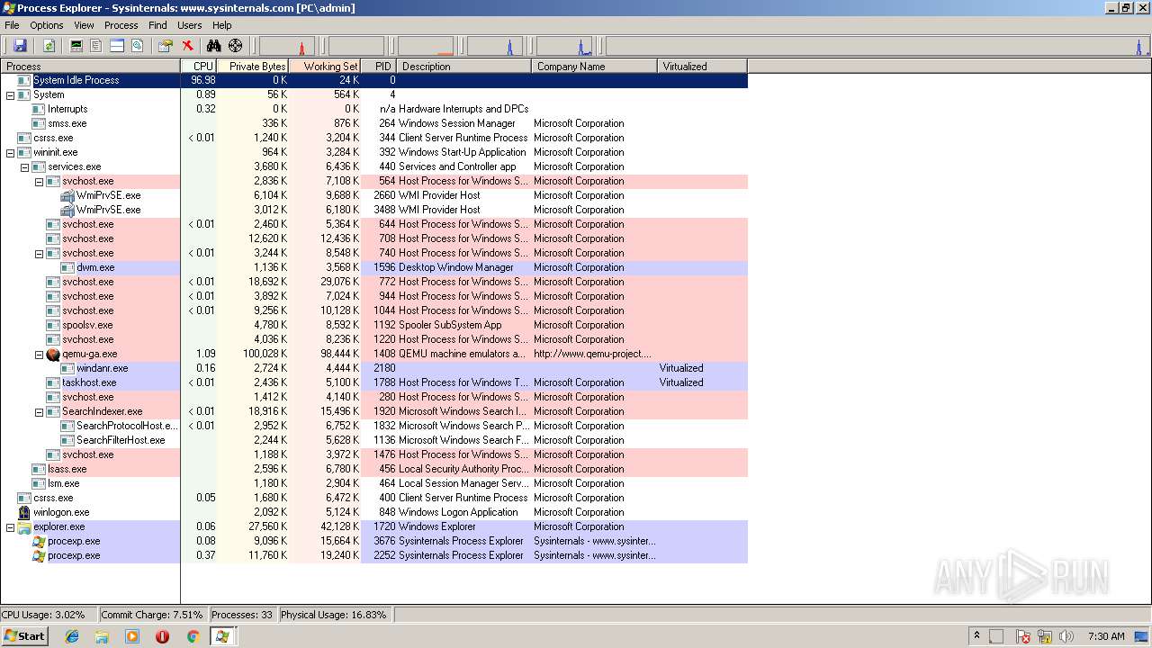1152x648 pixels.
Task: Click procexp.exe PID 3676 icon
Action: click(39, 541)
